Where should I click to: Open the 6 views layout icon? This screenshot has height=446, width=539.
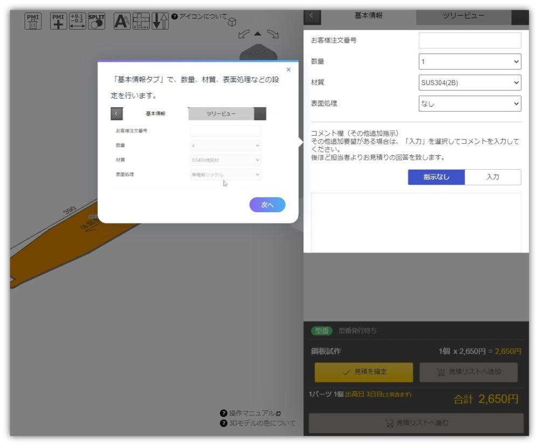141,21
